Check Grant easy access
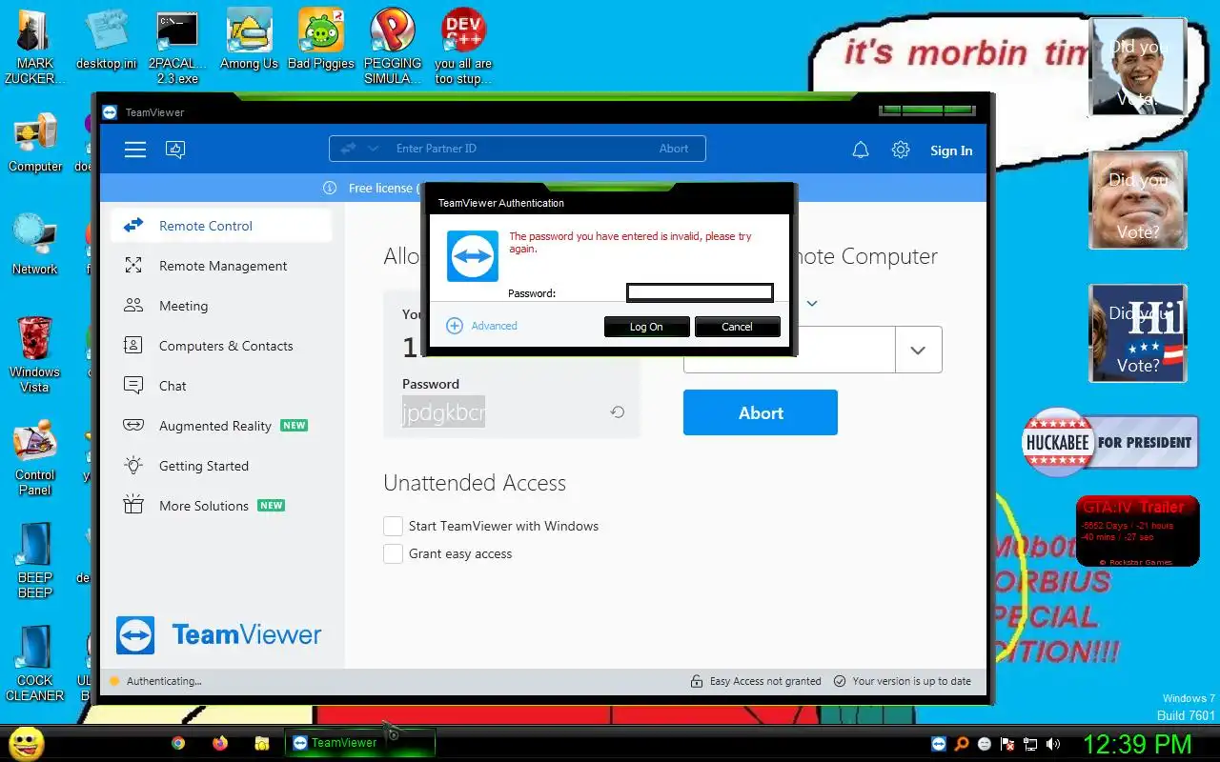Viewport: 1220px width, 762px height. [393, 553]
